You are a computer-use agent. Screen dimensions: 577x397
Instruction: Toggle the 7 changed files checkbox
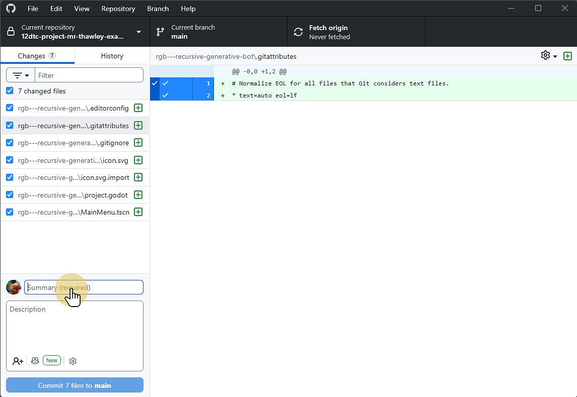pos(9,91)
